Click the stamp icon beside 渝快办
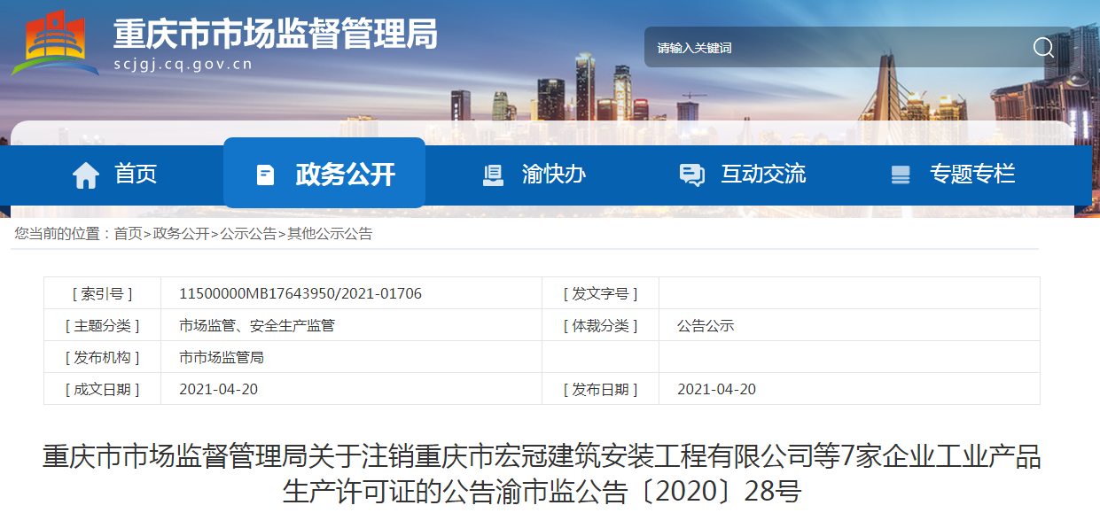The height and width of the screenshot is (513, 1100). coord(493,175)
